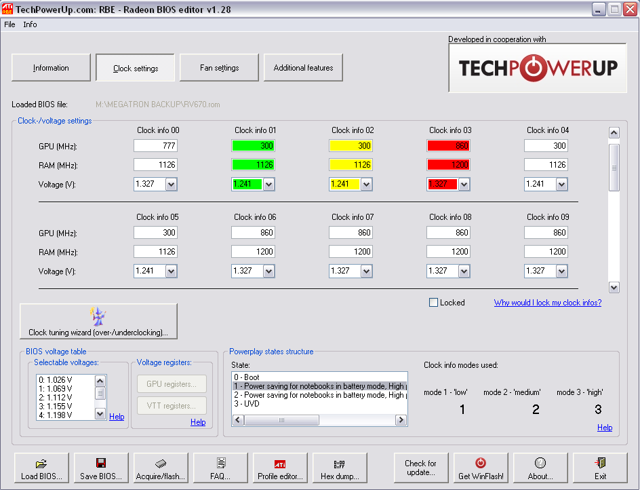Open the Hex dump viewer
The image size is (640, 490).
[340, 463]
